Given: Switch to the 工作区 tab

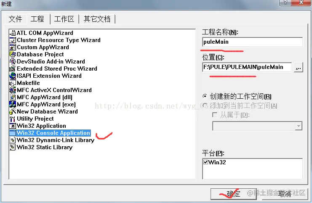Looking at the screenshot, I should point(64,19).
